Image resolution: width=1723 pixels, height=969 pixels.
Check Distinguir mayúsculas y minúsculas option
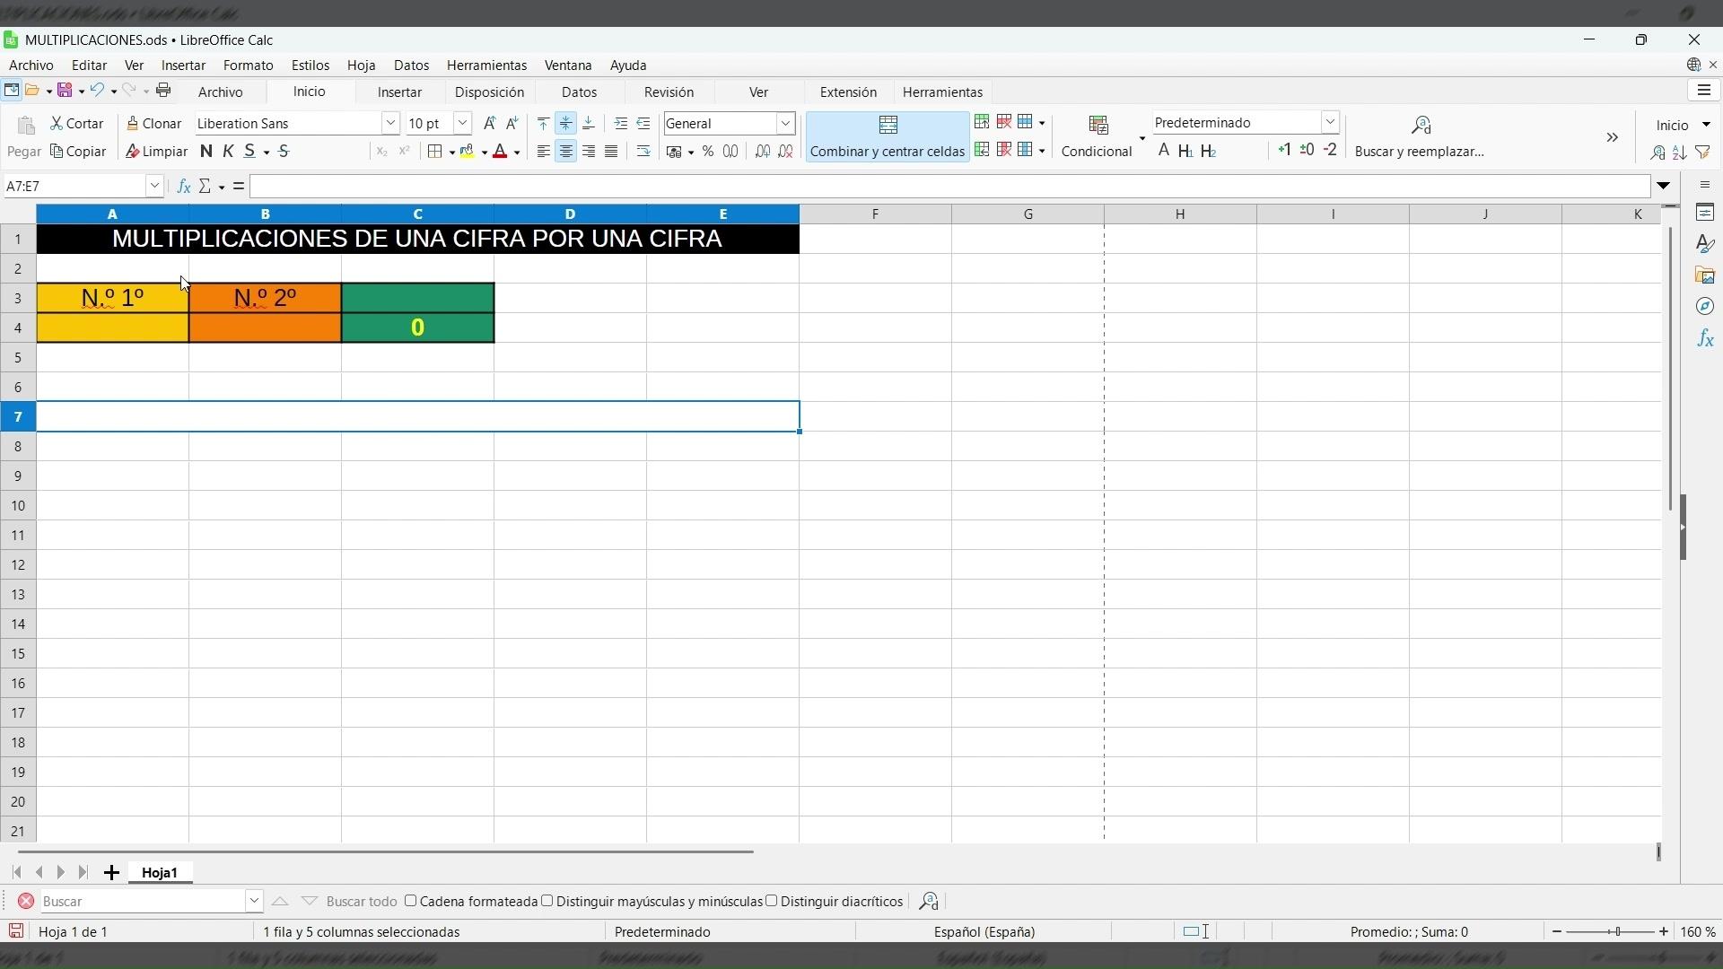pyautogui.click(x=547, y=901)
